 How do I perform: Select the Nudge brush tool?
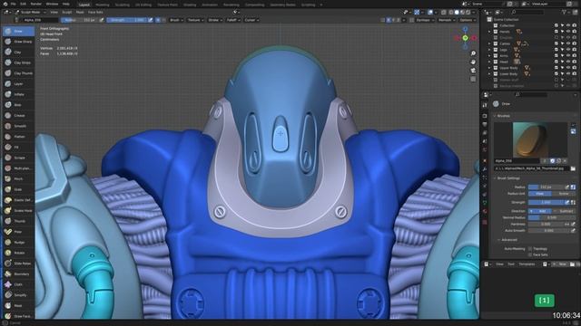click(x=18, y=242)
